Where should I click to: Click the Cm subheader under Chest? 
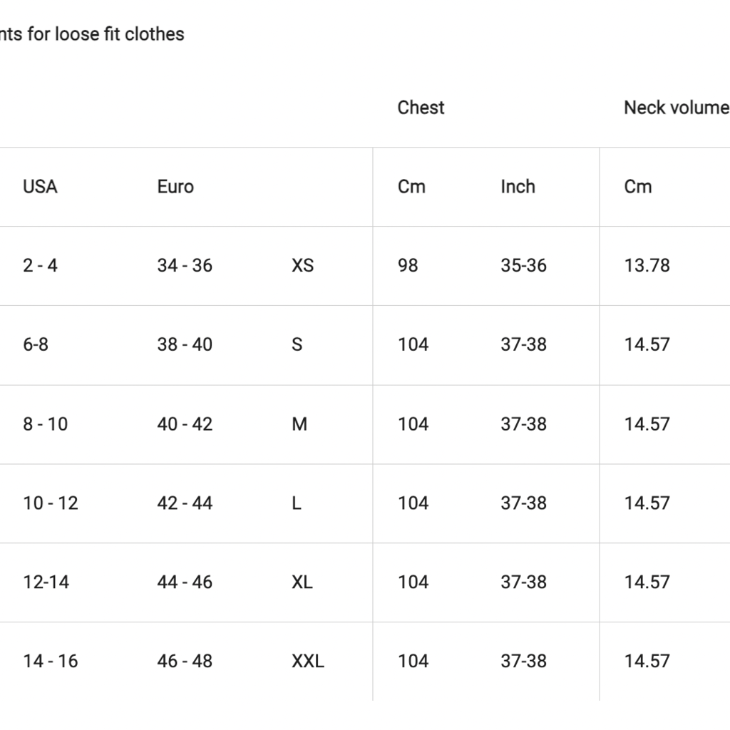click(411, 187)
